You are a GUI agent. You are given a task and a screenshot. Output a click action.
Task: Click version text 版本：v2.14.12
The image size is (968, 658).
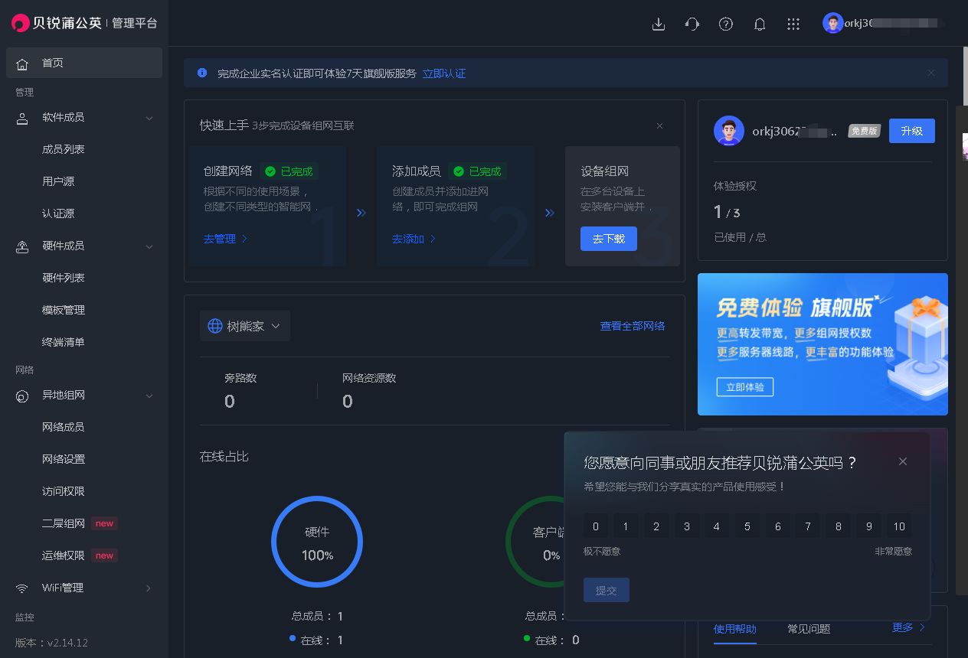pos(51,643)
